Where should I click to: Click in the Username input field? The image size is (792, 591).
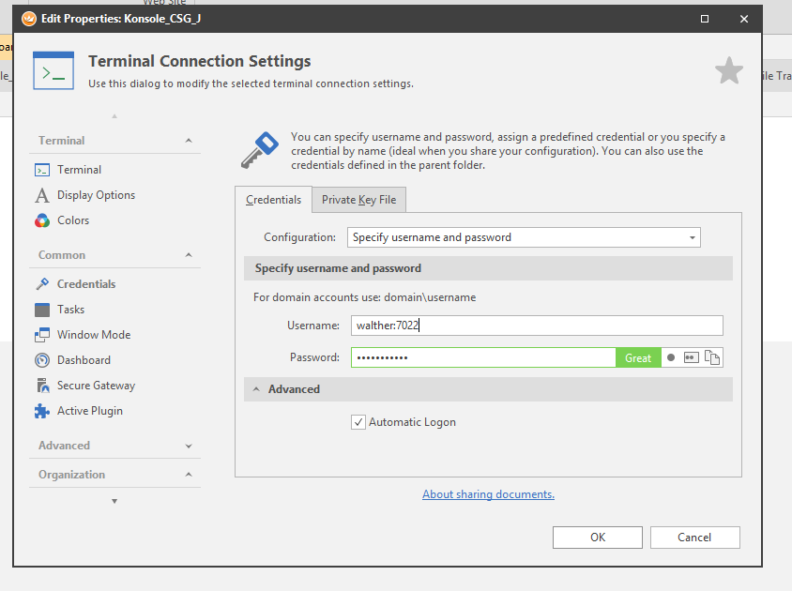tap(537, 326)
